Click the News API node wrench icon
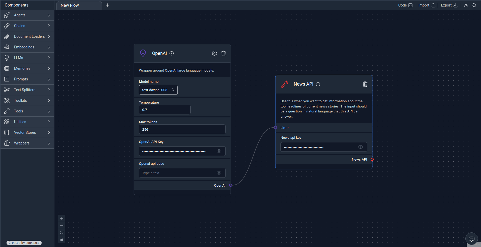The image size is (481, 247). click(285, 84)
